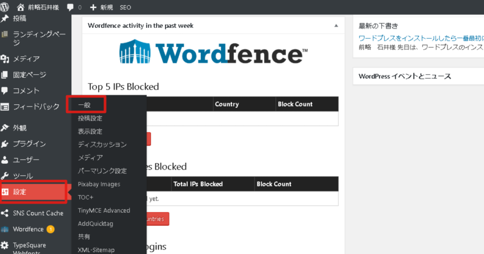Open プラグイン in the sidebar
This screenshot has width=484, height=254.
click(29, 144)
